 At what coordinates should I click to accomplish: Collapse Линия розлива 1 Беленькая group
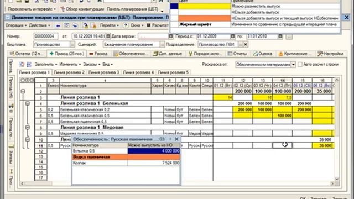pyautogui.click(x=28, y=103)
